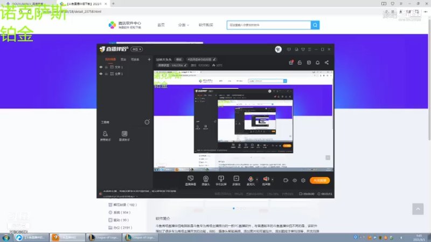
Task: Click the back-to-top arrow button
Action: click(418, 209)
